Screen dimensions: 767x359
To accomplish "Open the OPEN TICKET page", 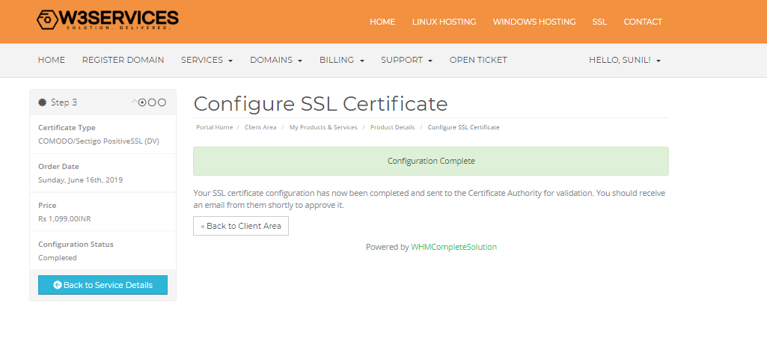I will coord(478,60).
